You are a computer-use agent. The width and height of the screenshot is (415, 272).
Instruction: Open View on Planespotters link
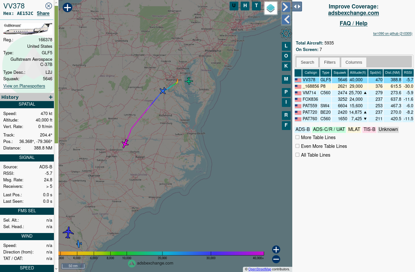tap(24, 86)
